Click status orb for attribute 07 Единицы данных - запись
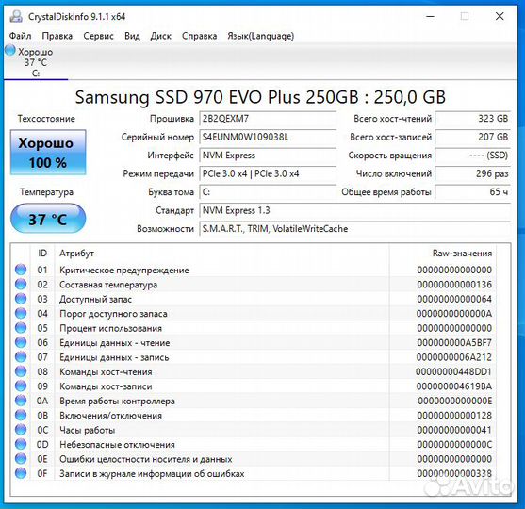The image size is (525, 509). click(21, 357)
